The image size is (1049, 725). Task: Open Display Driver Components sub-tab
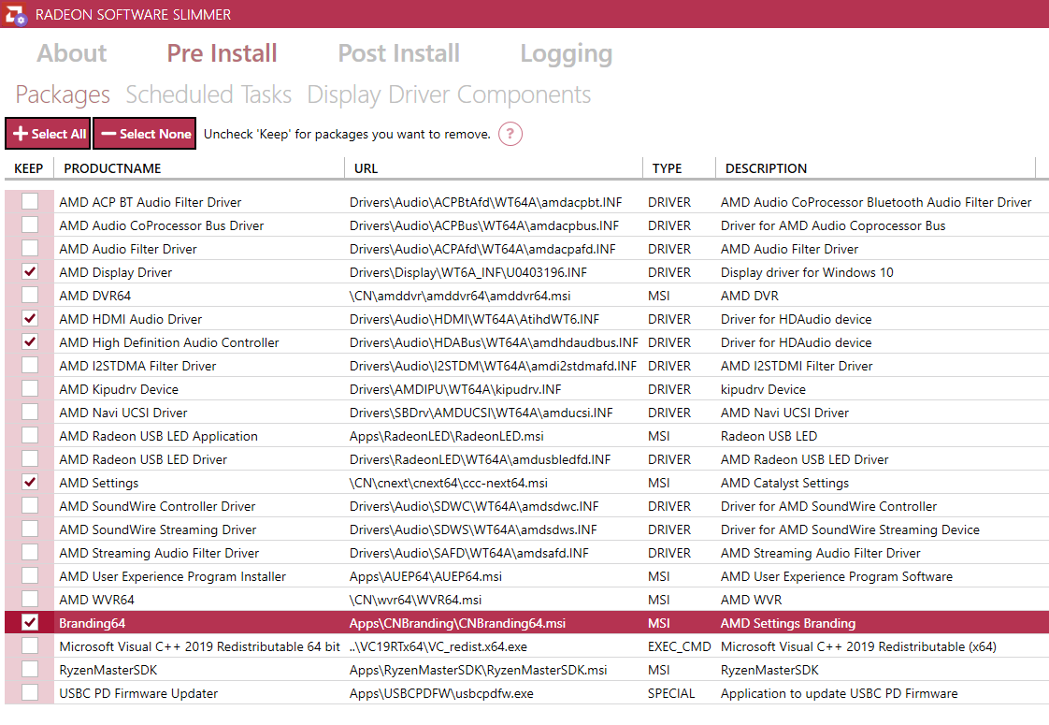(x=449, y=95)
